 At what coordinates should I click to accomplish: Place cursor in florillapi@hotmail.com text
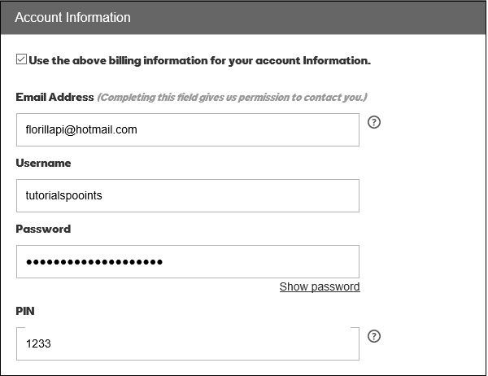[x=81, y=129]
